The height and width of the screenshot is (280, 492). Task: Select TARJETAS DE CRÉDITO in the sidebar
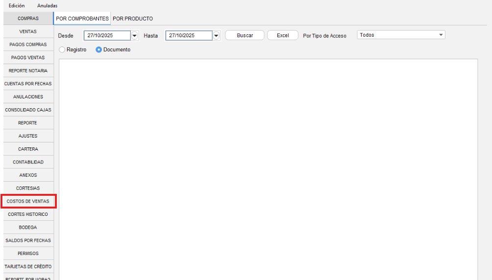click(x=28, y=266)
